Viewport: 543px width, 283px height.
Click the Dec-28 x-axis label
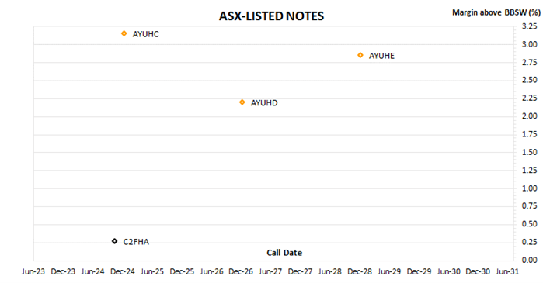click(x=360, y=272)
